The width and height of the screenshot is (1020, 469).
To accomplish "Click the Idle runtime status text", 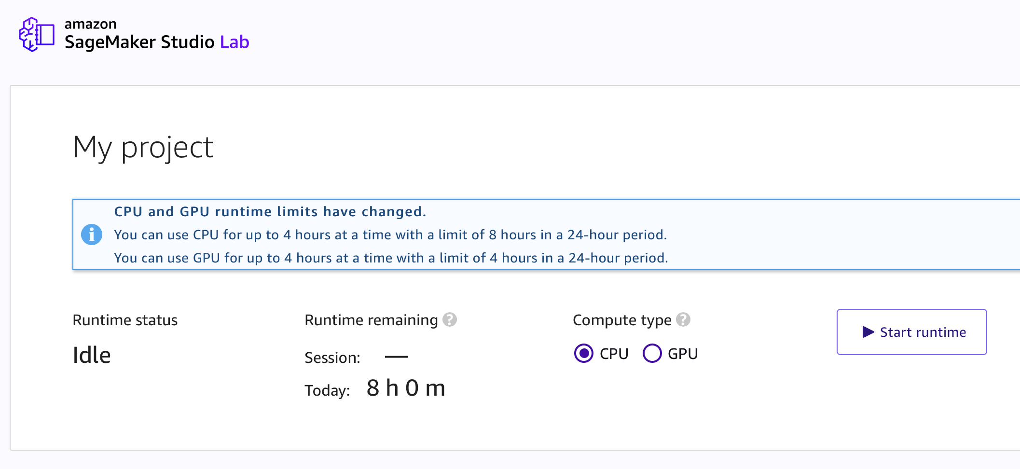I will [x=92, y=355].
